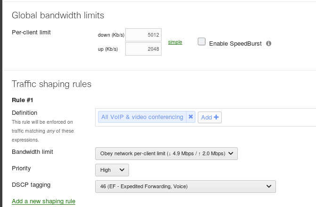316x207 pixels.
Task: Click empty area of Definition expressions box
Action: tap(268, 117)
